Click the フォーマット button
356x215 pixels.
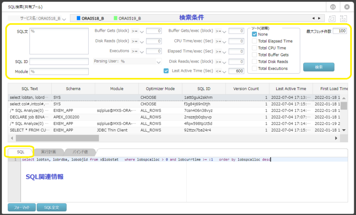(x=22, y=207)
